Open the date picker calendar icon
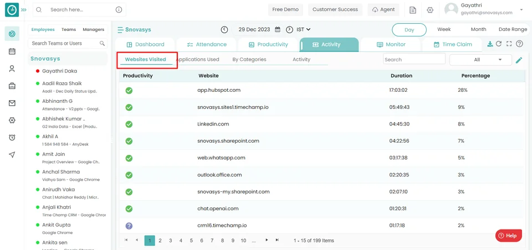 click(x=278, y=29)
